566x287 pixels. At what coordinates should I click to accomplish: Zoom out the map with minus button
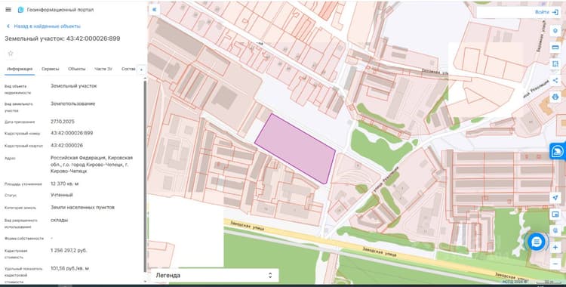coord(555,264)
